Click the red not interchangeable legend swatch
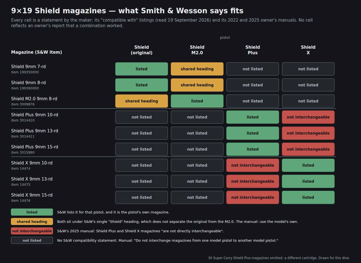Viewport: 361px width, 263px height. 32,231
